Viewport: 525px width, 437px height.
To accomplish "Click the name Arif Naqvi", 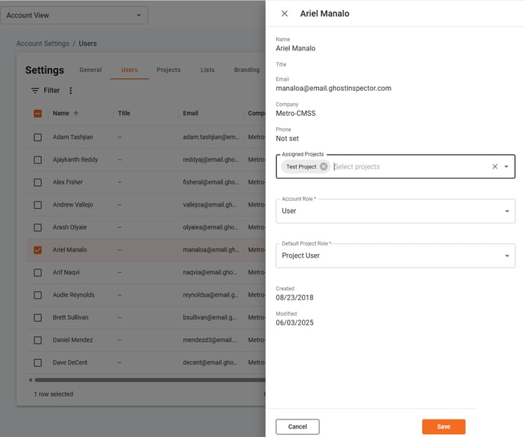I will (x=66, y=272).
